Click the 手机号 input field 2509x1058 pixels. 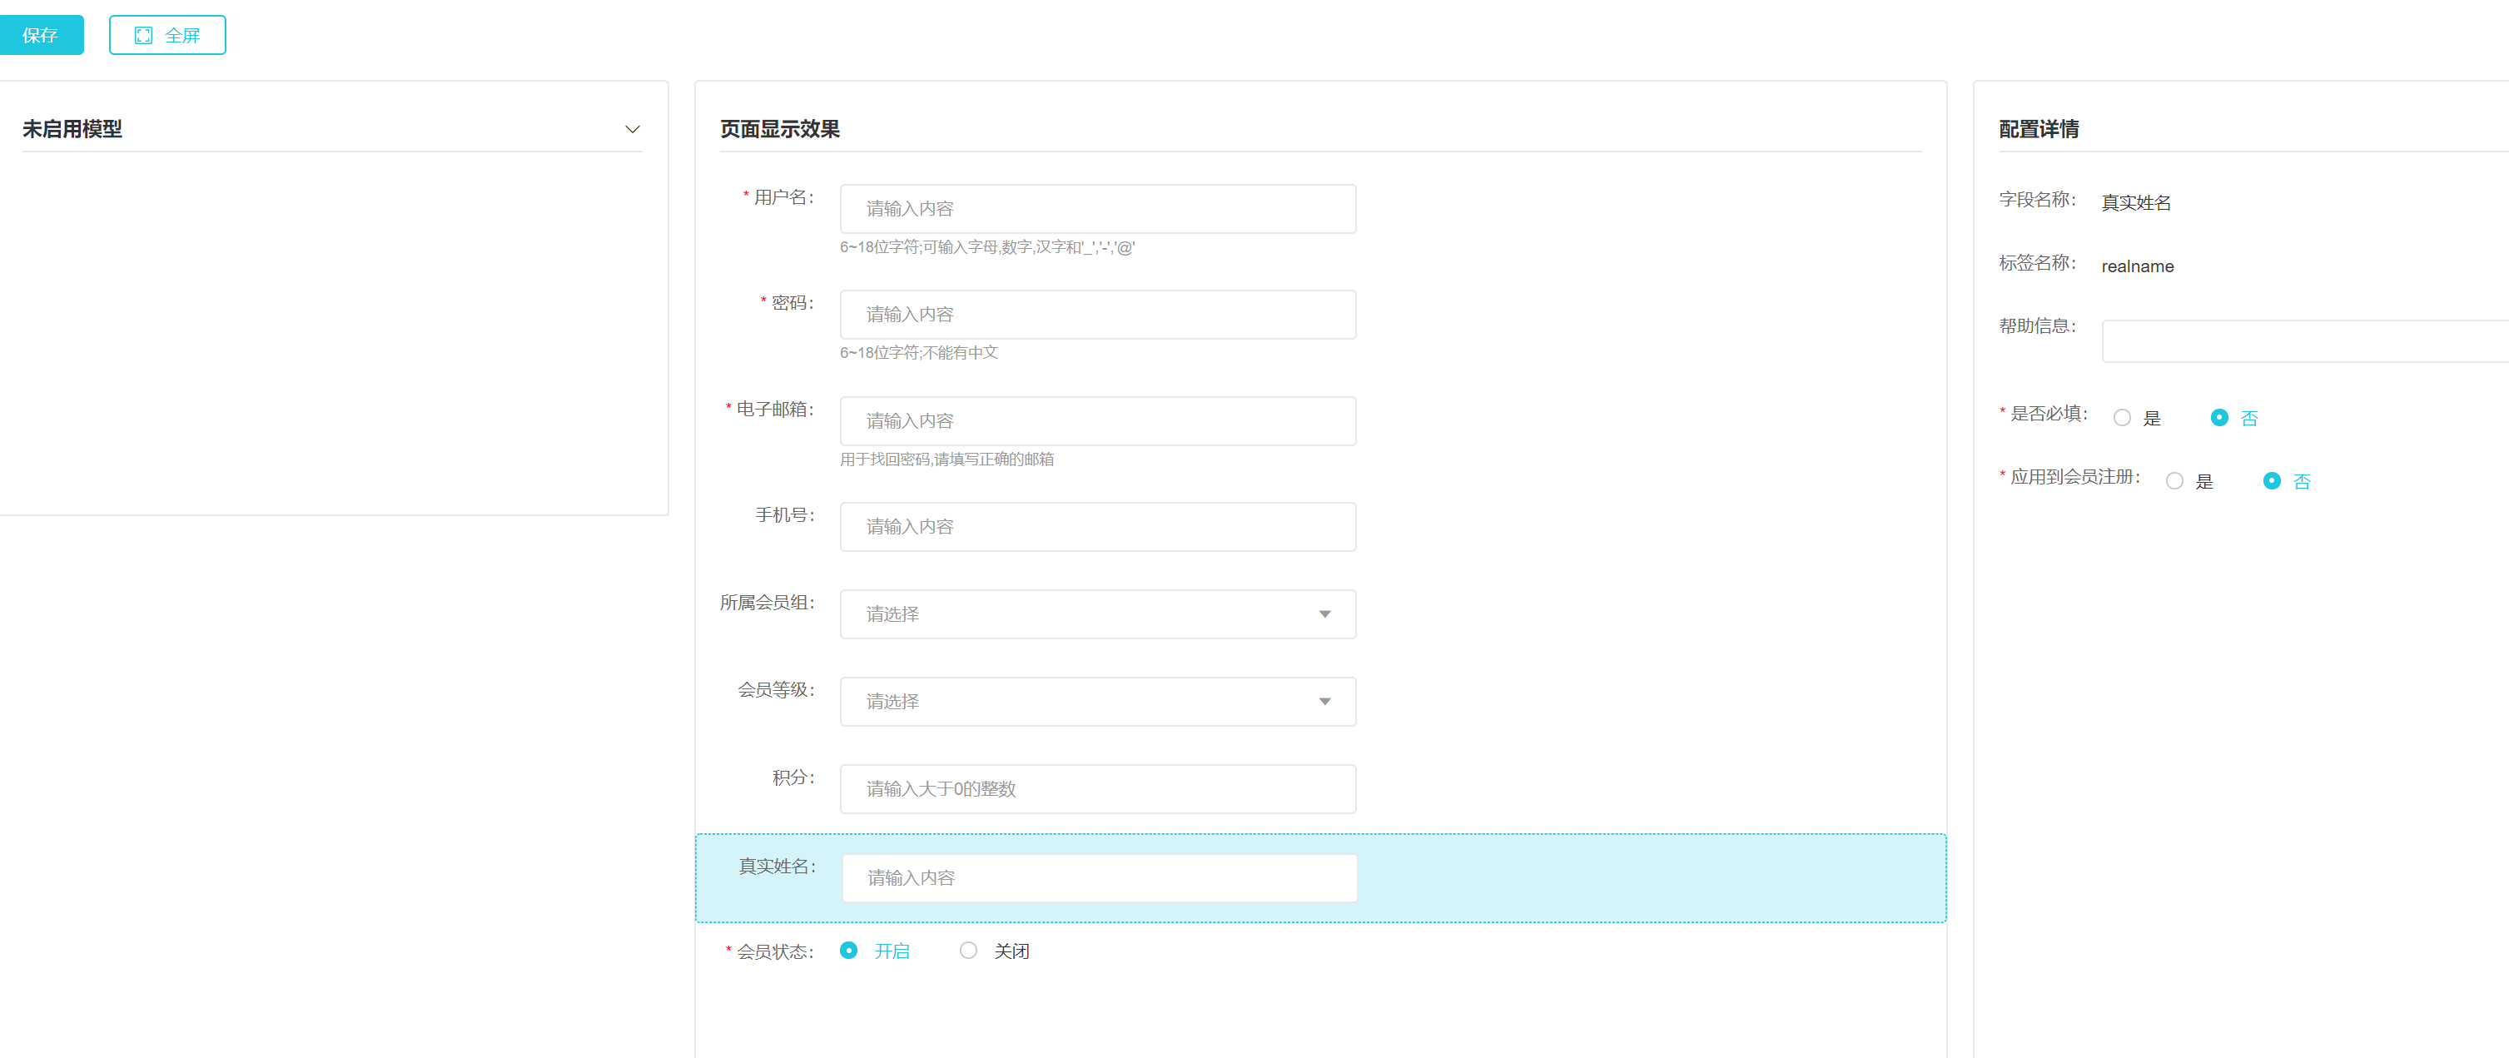[1096, 527]
